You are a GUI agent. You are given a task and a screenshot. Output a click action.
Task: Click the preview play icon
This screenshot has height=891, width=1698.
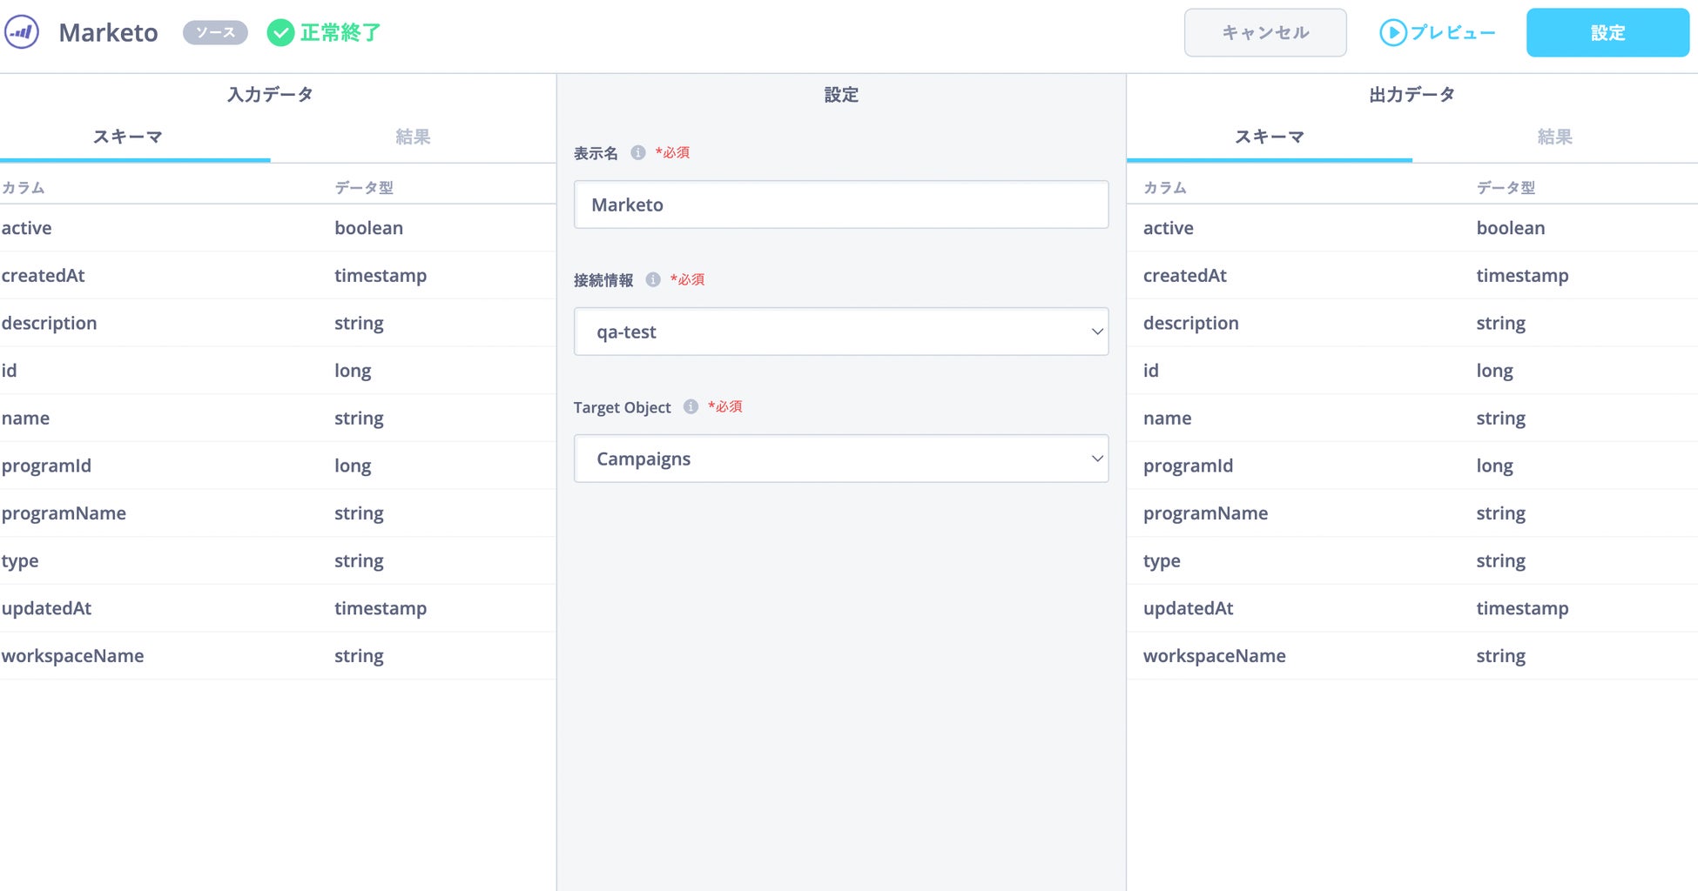(x=1392, y=33)
